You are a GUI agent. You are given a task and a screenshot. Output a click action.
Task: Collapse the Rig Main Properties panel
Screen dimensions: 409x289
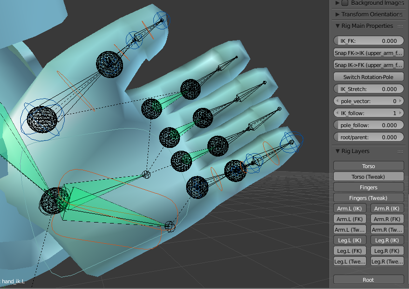pos(338,26)
